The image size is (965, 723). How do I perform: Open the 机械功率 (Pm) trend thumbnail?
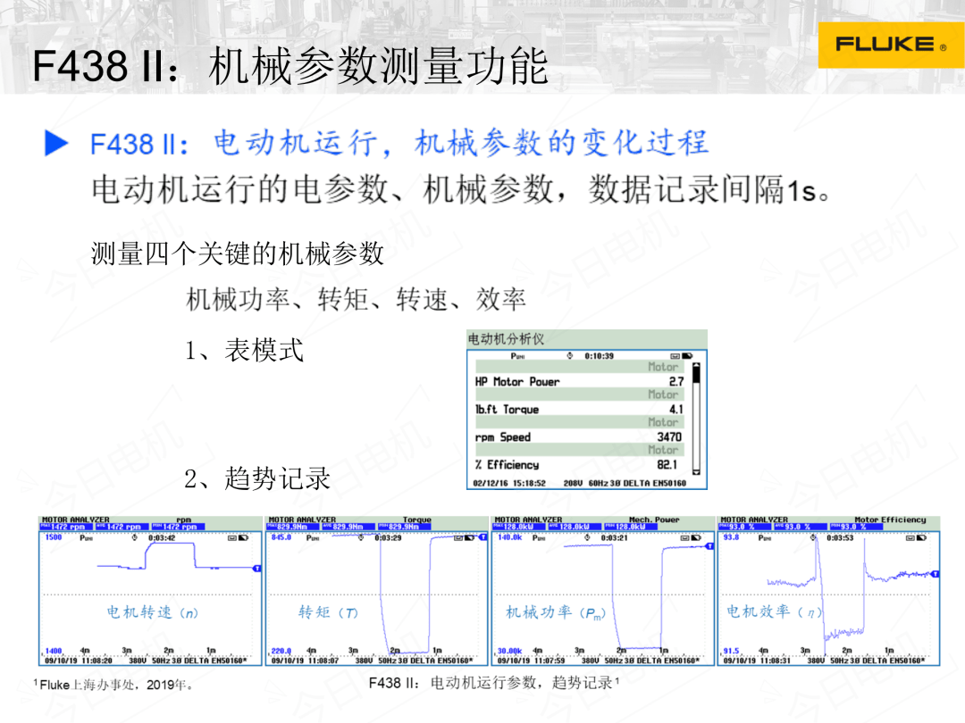(x=602, y=592)
